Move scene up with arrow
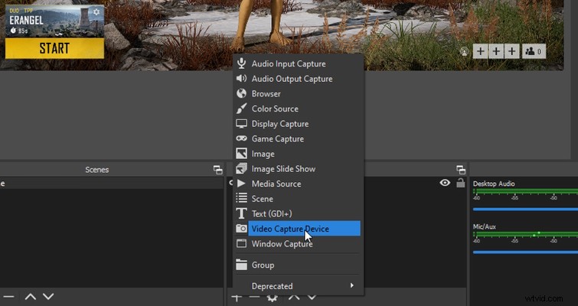Screen dimensions: 578x306 (31, 296)
